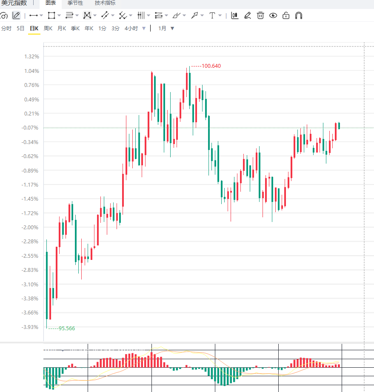Select the rectangle shape tool
Viewport: 374px width, 392px height.
(51, 15)
